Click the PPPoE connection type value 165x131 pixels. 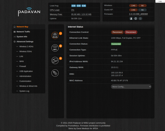point(114,50)
